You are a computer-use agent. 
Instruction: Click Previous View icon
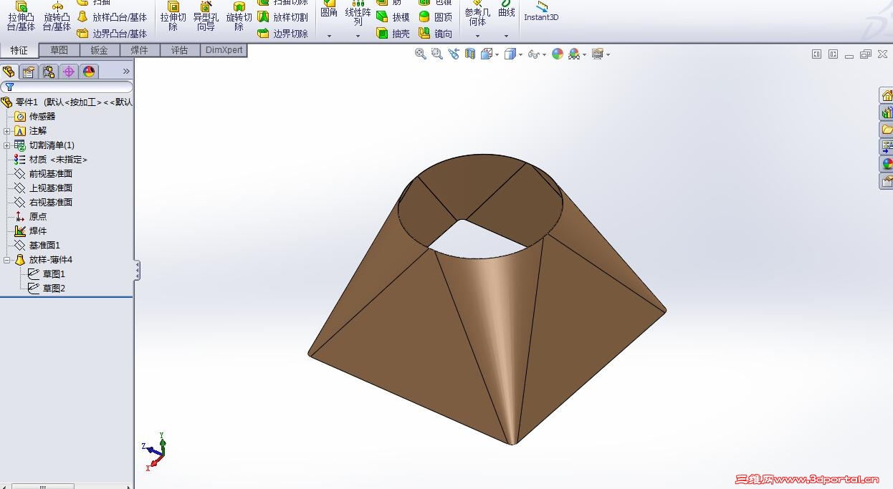454,54
